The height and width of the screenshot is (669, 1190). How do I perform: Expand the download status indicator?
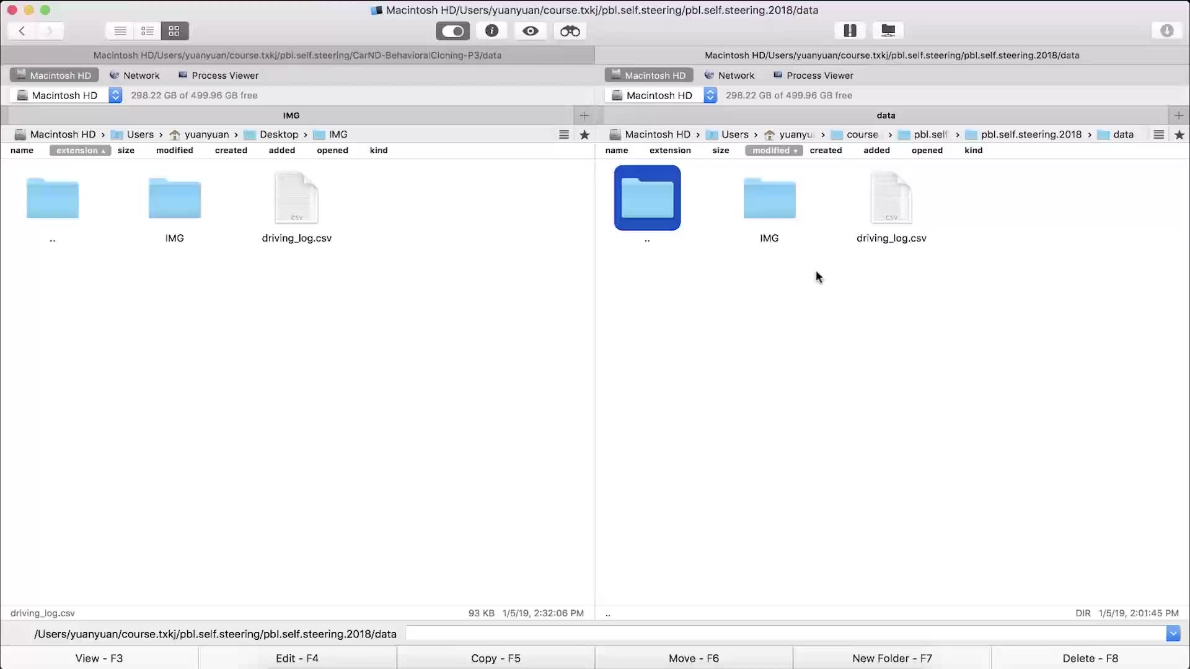[x=1167, y=30]
